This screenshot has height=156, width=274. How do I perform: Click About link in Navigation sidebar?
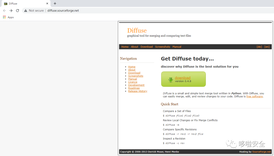[x=132, y=70]
